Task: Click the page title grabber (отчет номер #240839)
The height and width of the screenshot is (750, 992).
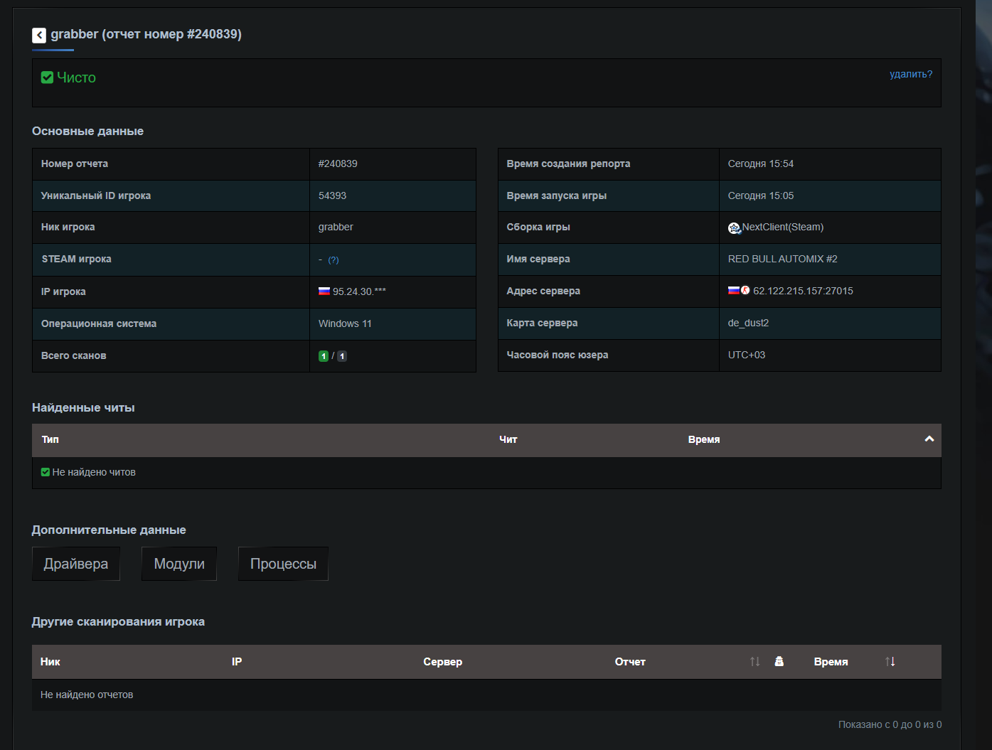Action: [x=146, y=34]
